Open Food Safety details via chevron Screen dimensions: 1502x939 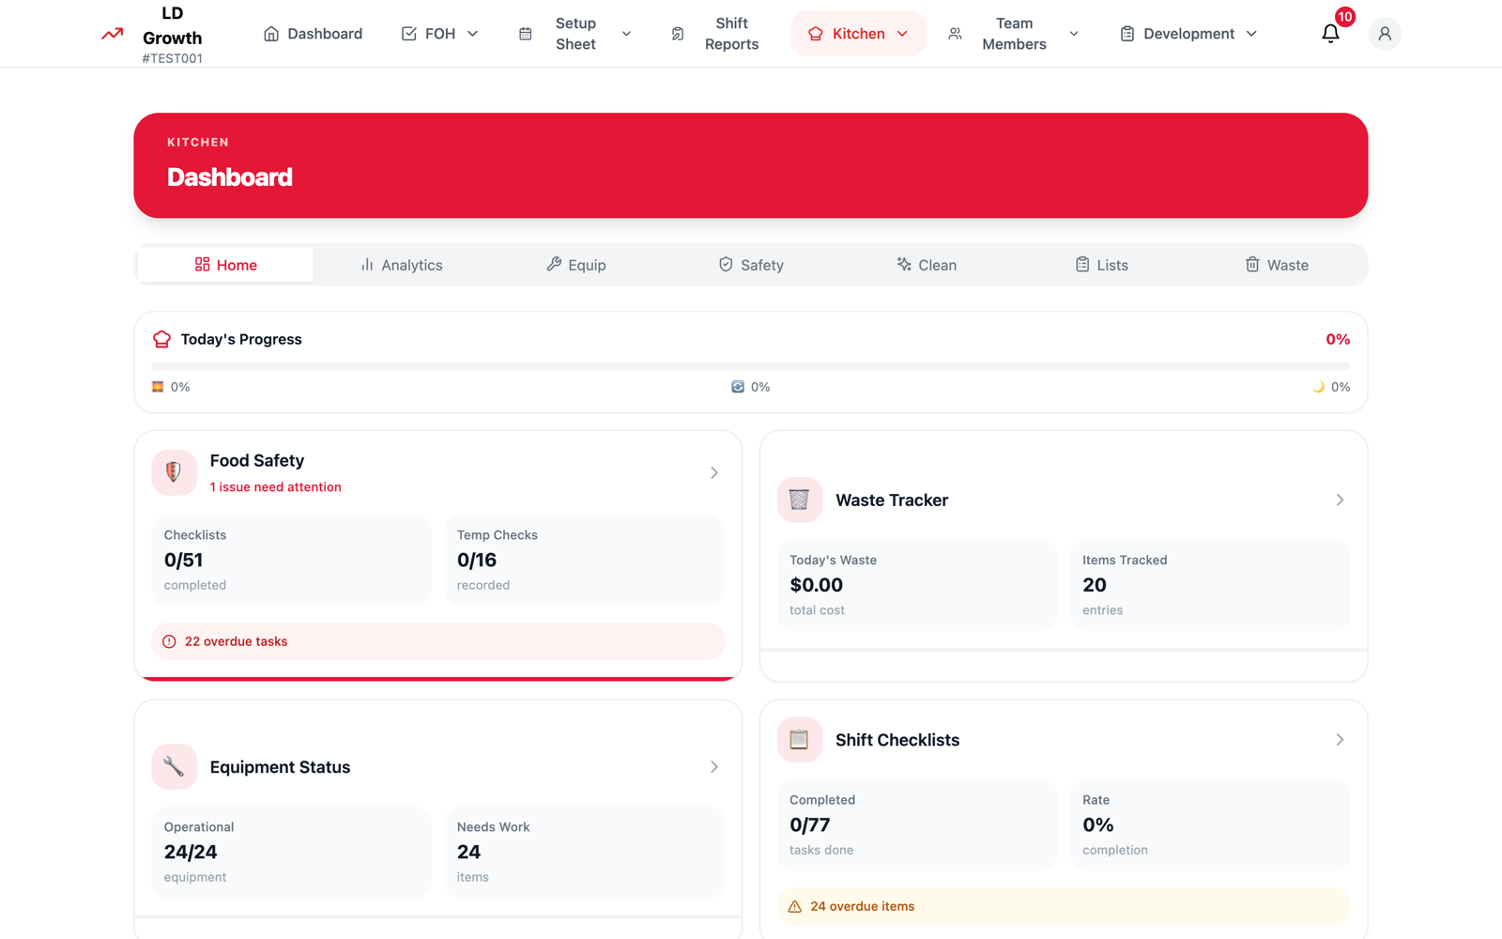click(714, 472)
